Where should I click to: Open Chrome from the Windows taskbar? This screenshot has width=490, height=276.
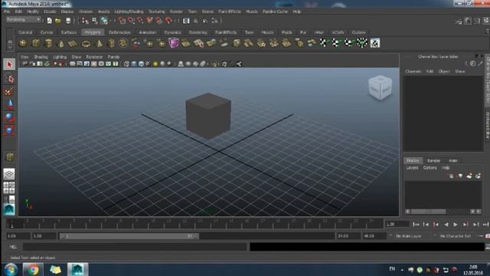tap(33, 269)
